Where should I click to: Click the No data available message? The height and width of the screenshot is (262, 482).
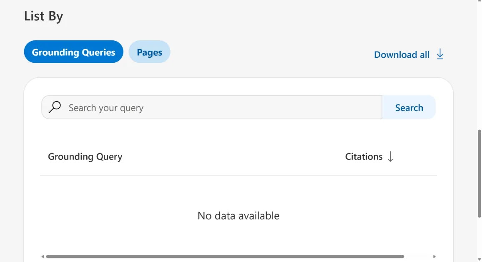(x=238, y=215)
